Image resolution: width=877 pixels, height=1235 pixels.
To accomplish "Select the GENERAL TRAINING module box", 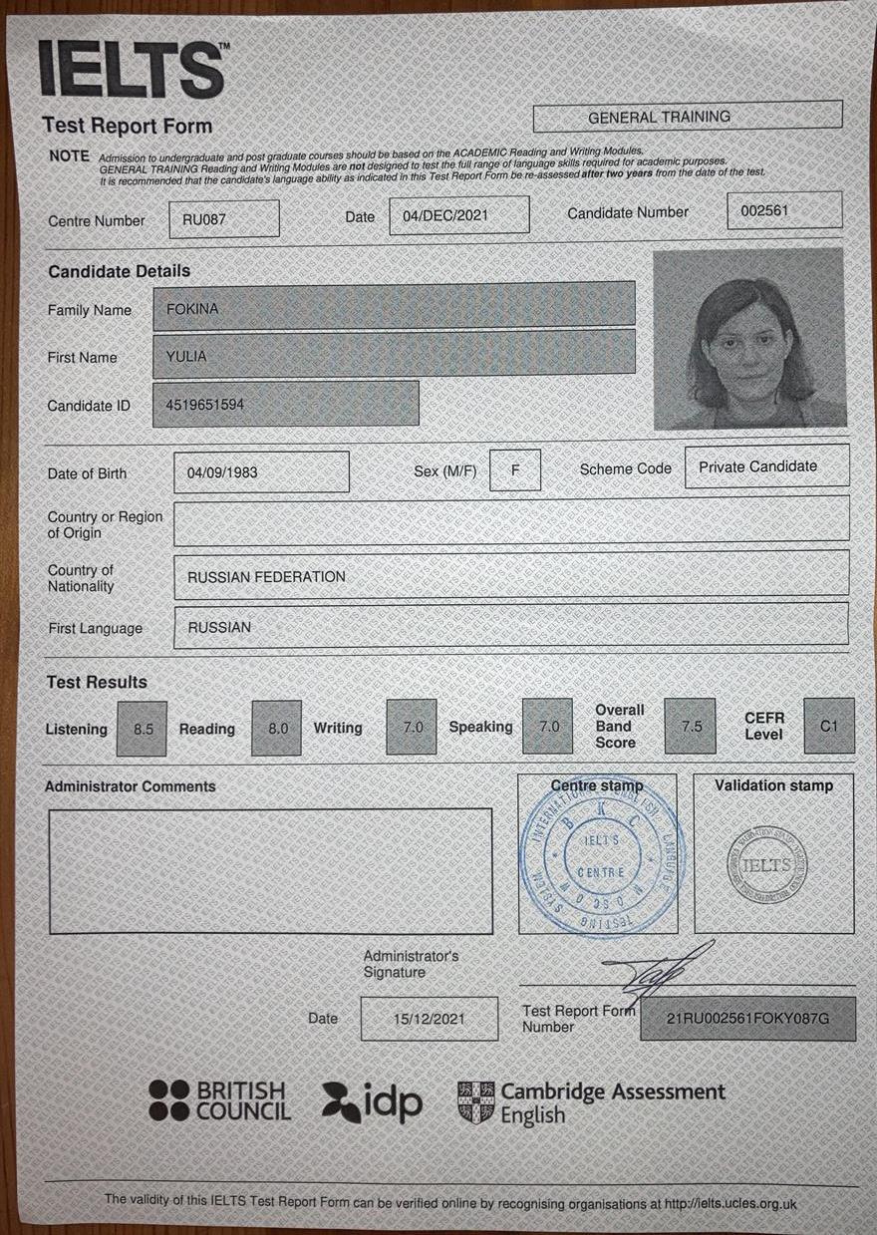I will pos(688,117).
